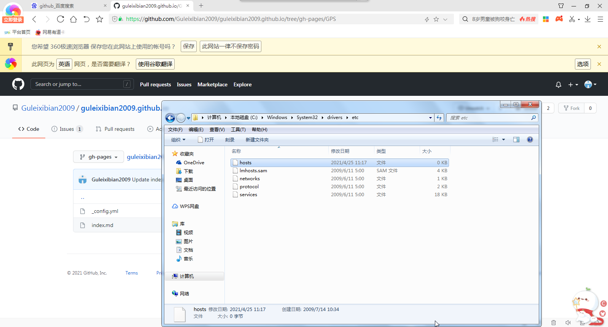608x327 pixels.
Task: Toggle the Explorer preview pane
Action: 516,140
